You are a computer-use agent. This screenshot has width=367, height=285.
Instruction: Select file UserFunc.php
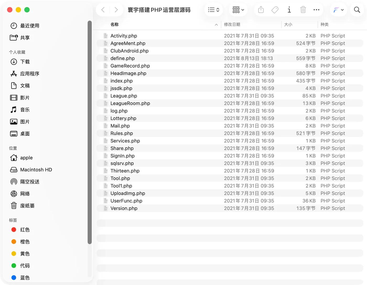(x=230, y=201)
